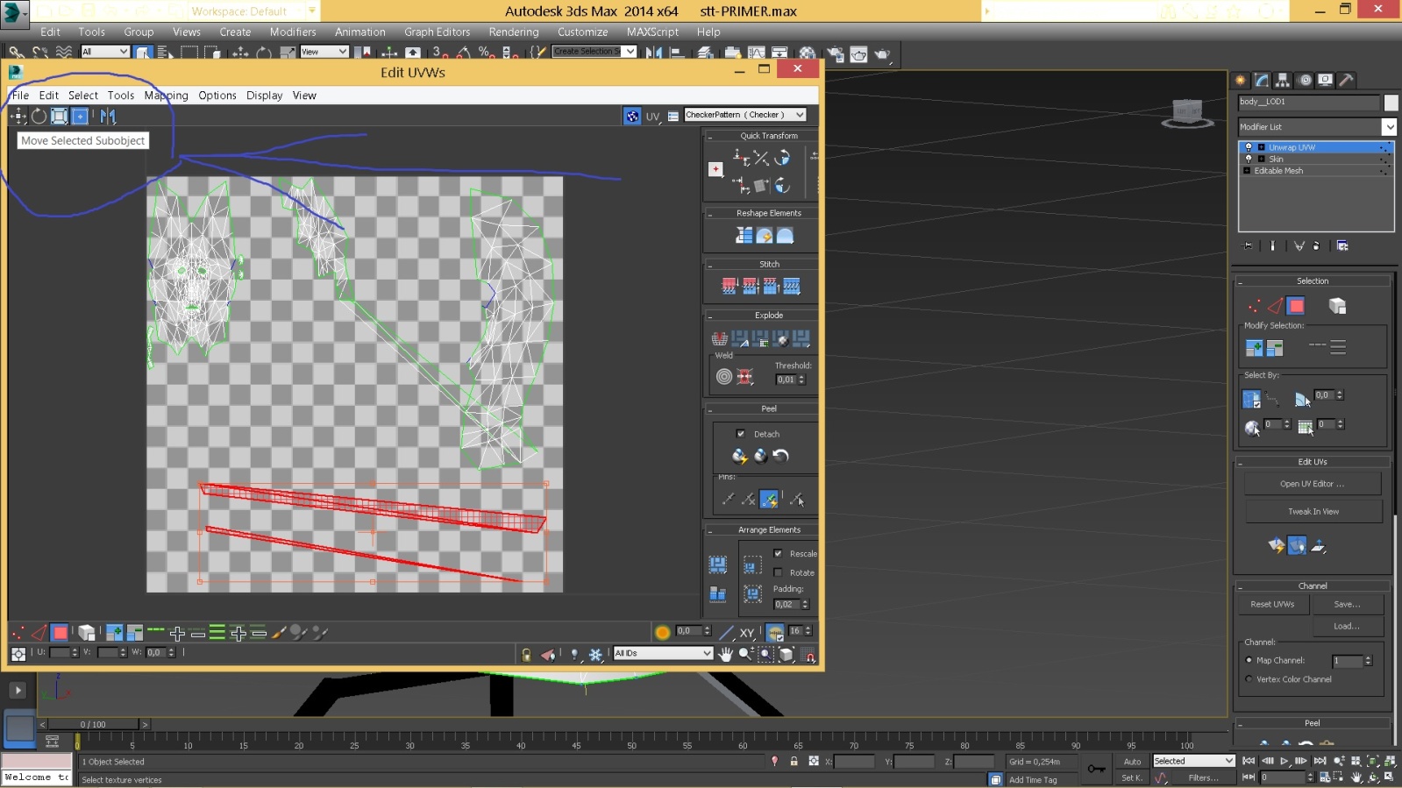Toggle the lightbulb for Unwrap UVW modifier
This screenshot has height=788, width=1402.
[x=1249, y=147]
